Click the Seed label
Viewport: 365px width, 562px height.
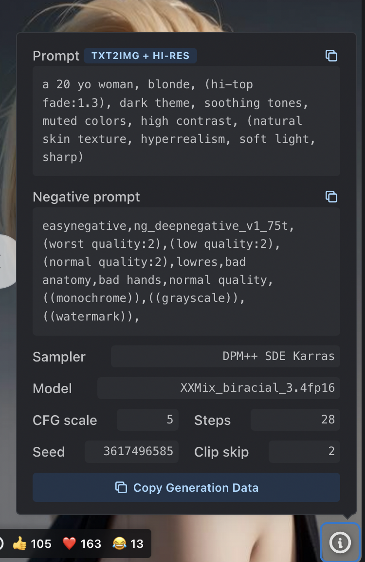49,452
